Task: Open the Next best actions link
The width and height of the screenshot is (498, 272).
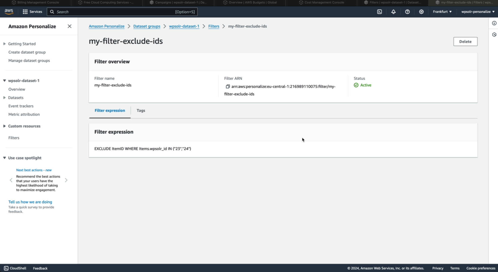Action: tap(34, 170)
